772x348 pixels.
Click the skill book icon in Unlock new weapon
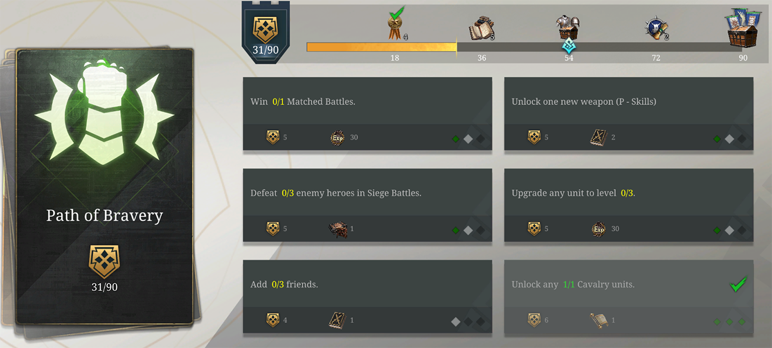[597, 138]
